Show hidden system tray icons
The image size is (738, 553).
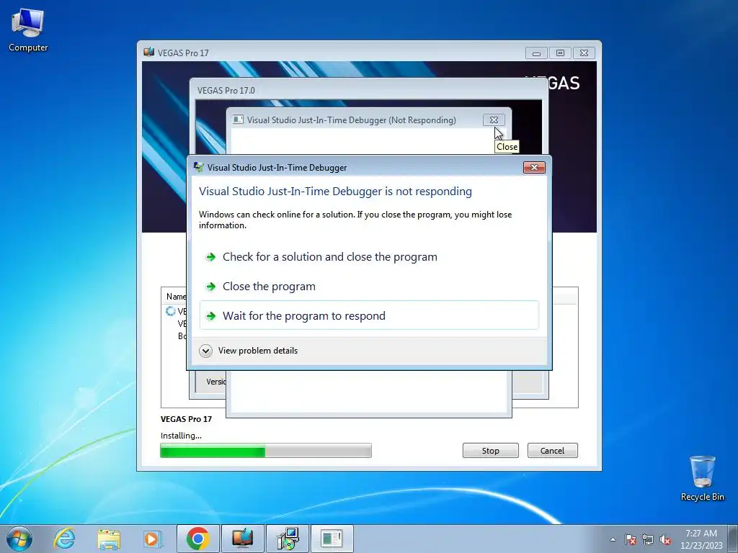(613, 539)
